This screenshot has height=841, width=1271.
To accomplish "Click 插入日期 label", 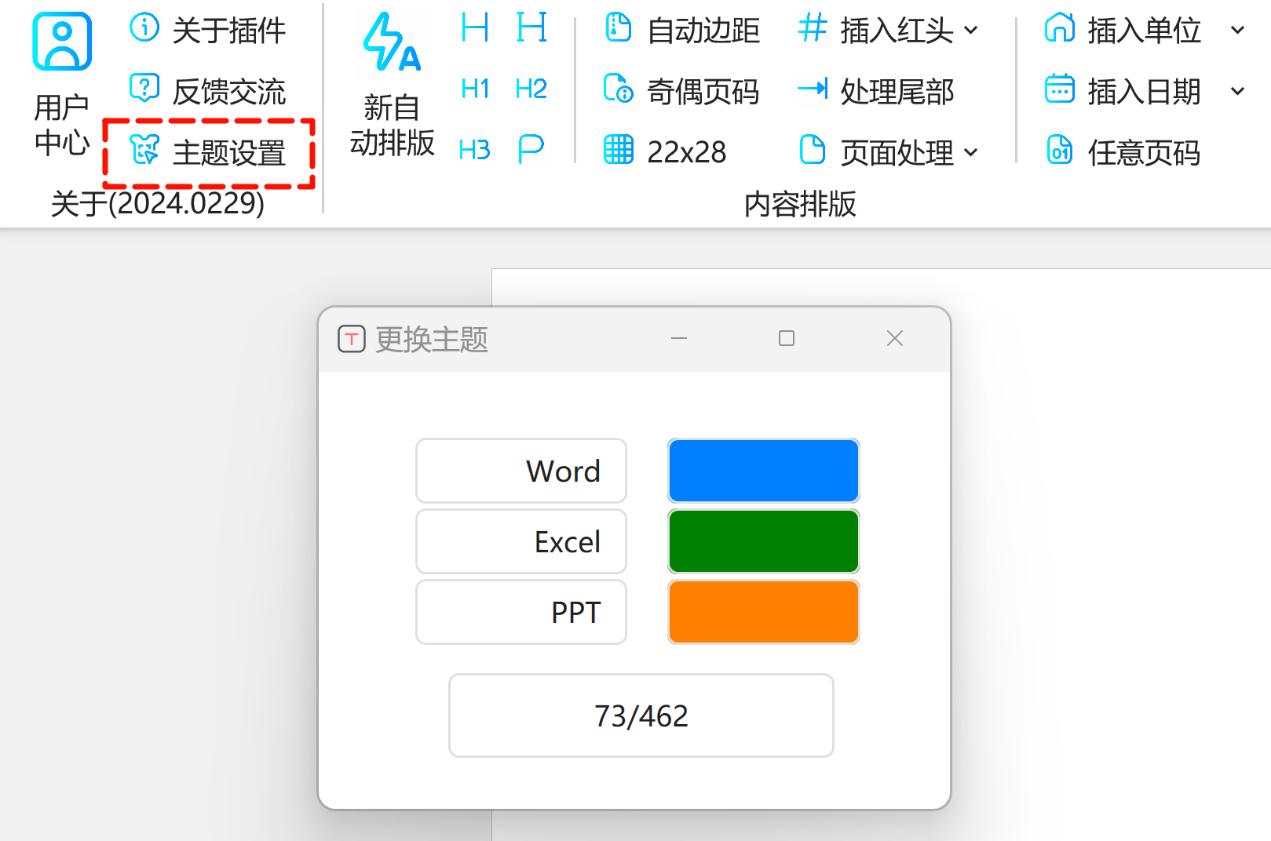I will [1144, 92].
